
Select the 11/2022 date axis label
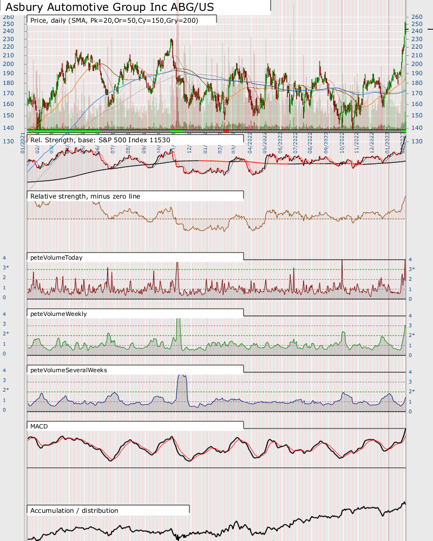coord(356,143)
